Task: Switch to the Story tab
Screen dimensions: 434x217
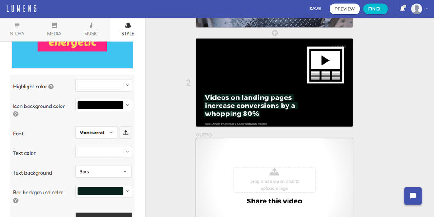Action: pyautogui.click(x=17, y=29)
